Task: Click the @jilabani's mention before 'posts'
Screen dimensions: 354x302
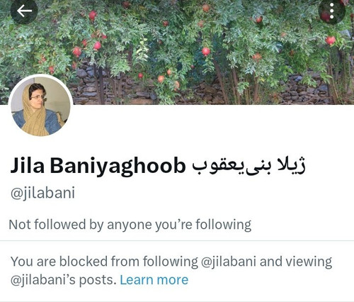Action: [x=43, y=280]
